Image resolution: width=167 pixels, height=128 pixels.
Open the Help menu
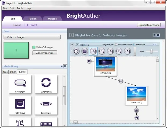(x=28, y=8)
